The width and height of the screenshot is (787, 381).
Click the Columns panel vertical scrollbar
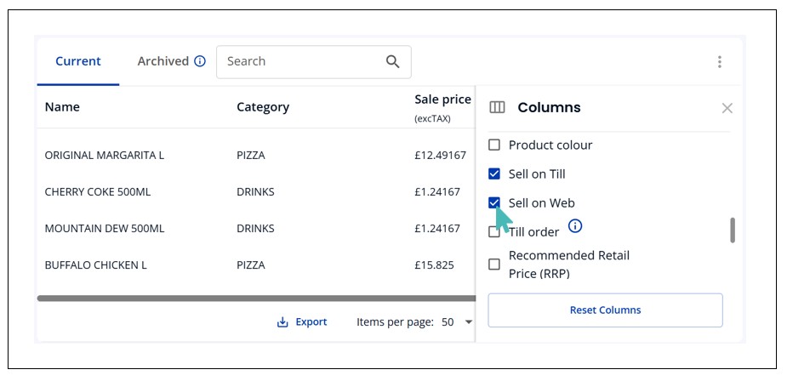pos(733,230)
